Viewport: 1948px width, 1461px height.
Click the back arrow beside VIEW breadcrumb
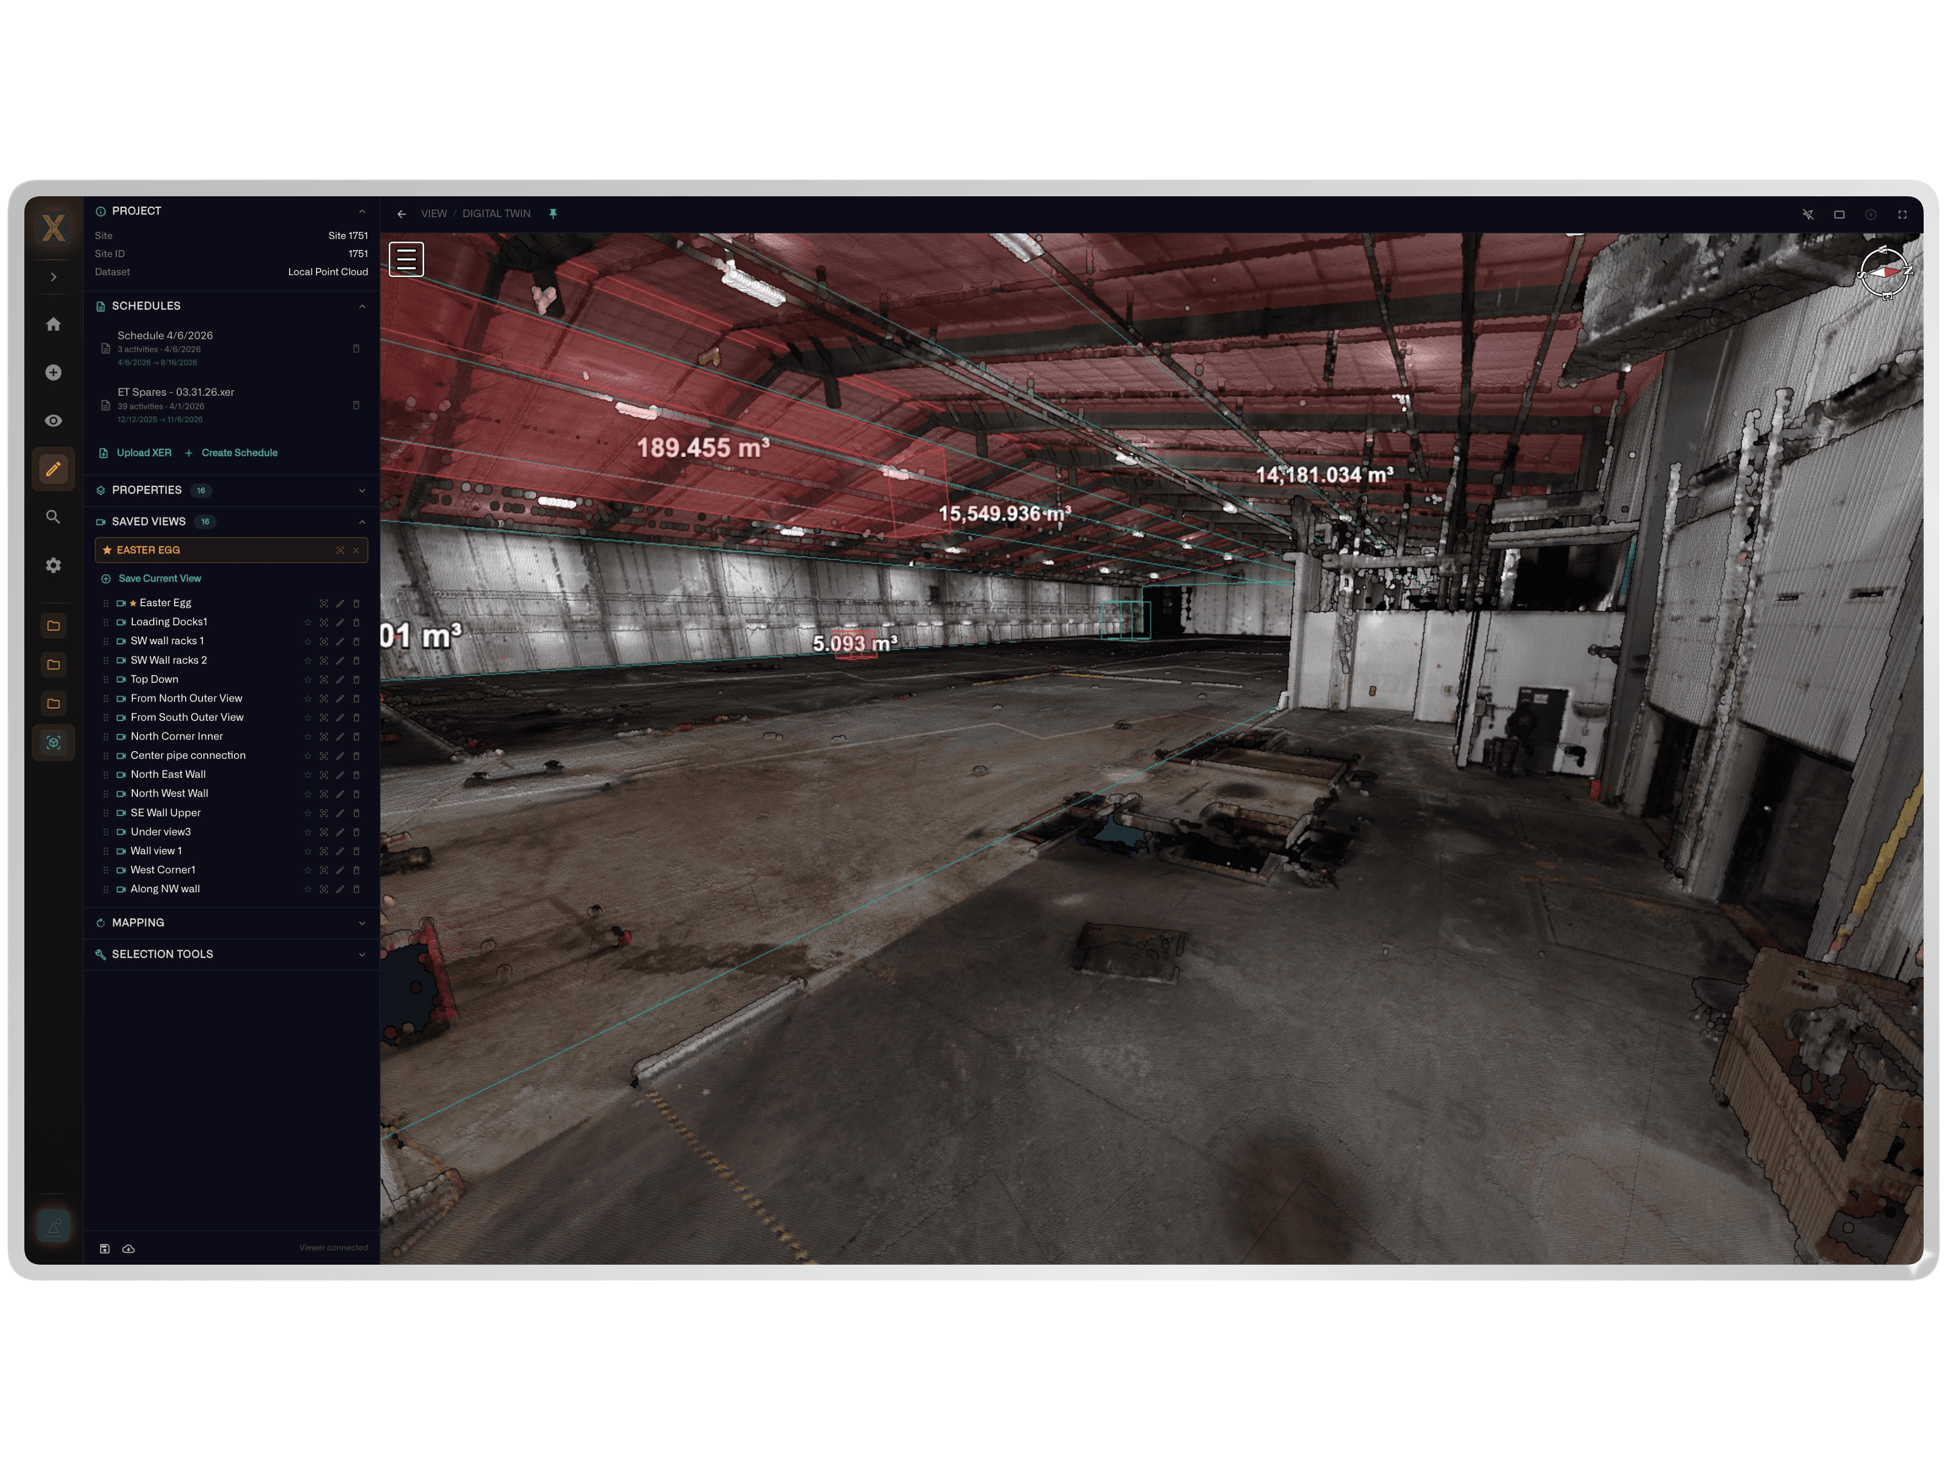click(402, 214)
